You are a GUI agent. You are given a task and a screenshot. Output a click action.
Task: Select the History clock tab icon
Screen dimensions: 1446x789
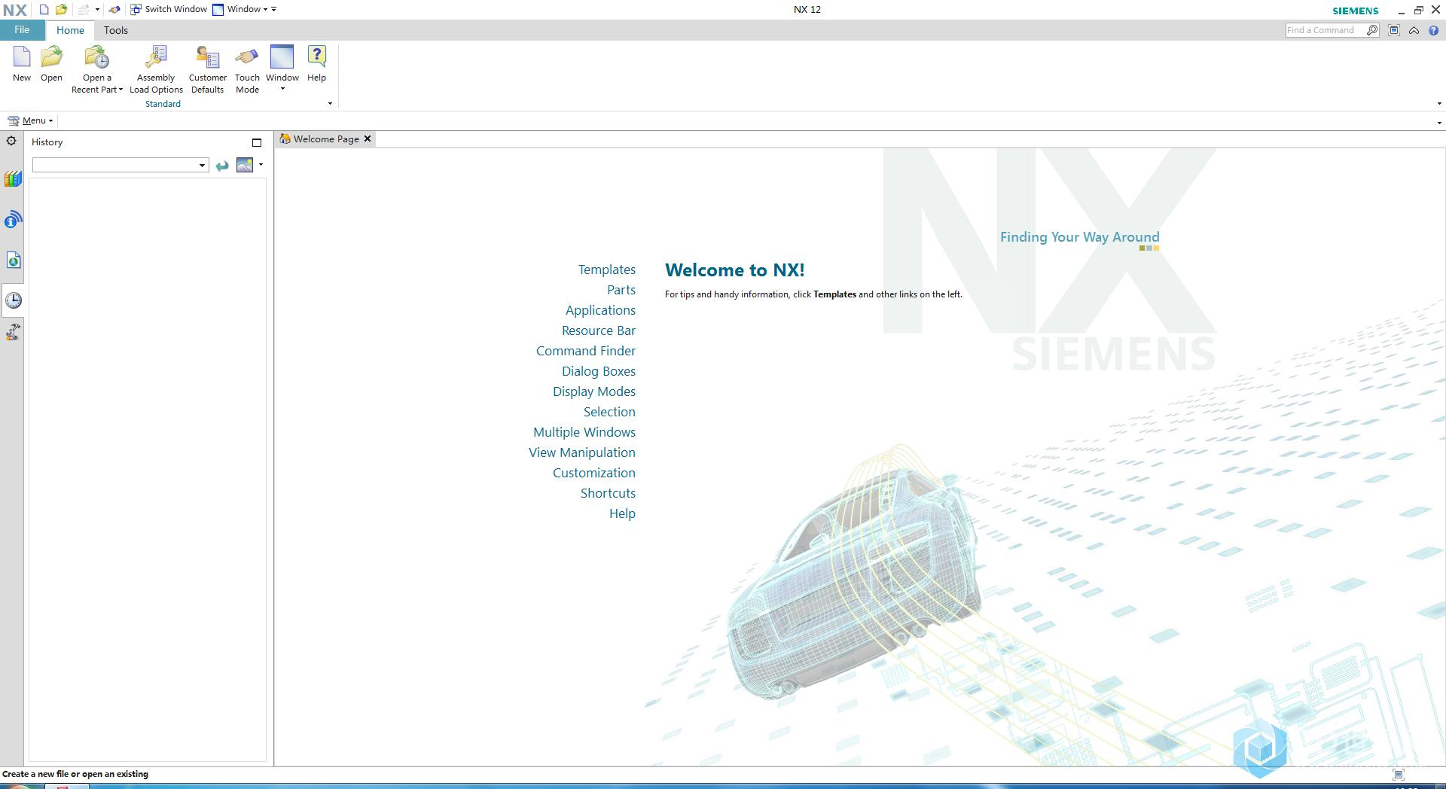coord(13,300)
